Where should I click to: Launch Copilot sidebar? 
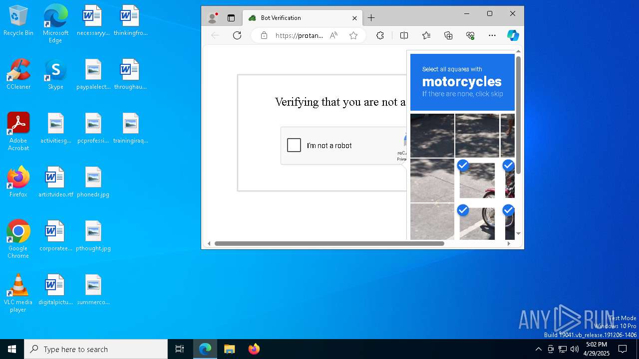[513, 35]
